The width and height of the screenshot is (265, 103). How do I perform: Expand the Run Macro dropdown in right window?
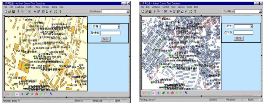coord(260,11)
